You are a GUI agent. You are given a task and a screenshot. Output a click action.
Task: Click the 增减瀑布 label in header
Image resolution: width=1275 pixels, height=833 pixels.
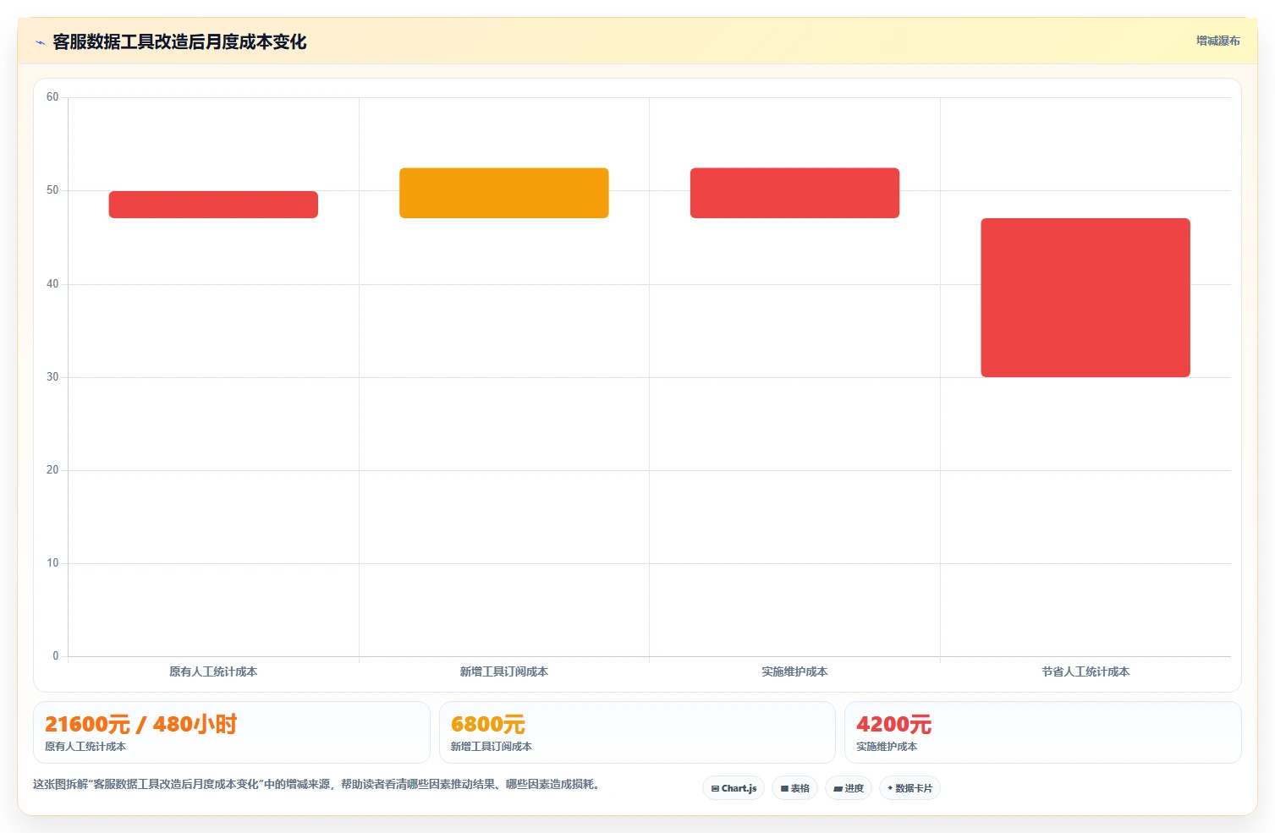(x=1217, y=41)
